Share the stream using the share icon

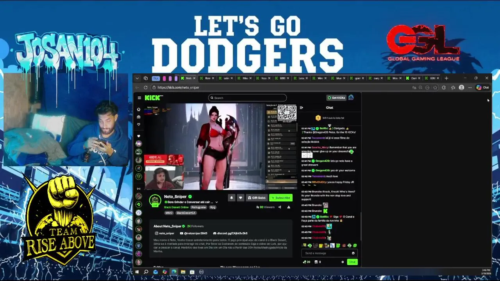point(280,207)
